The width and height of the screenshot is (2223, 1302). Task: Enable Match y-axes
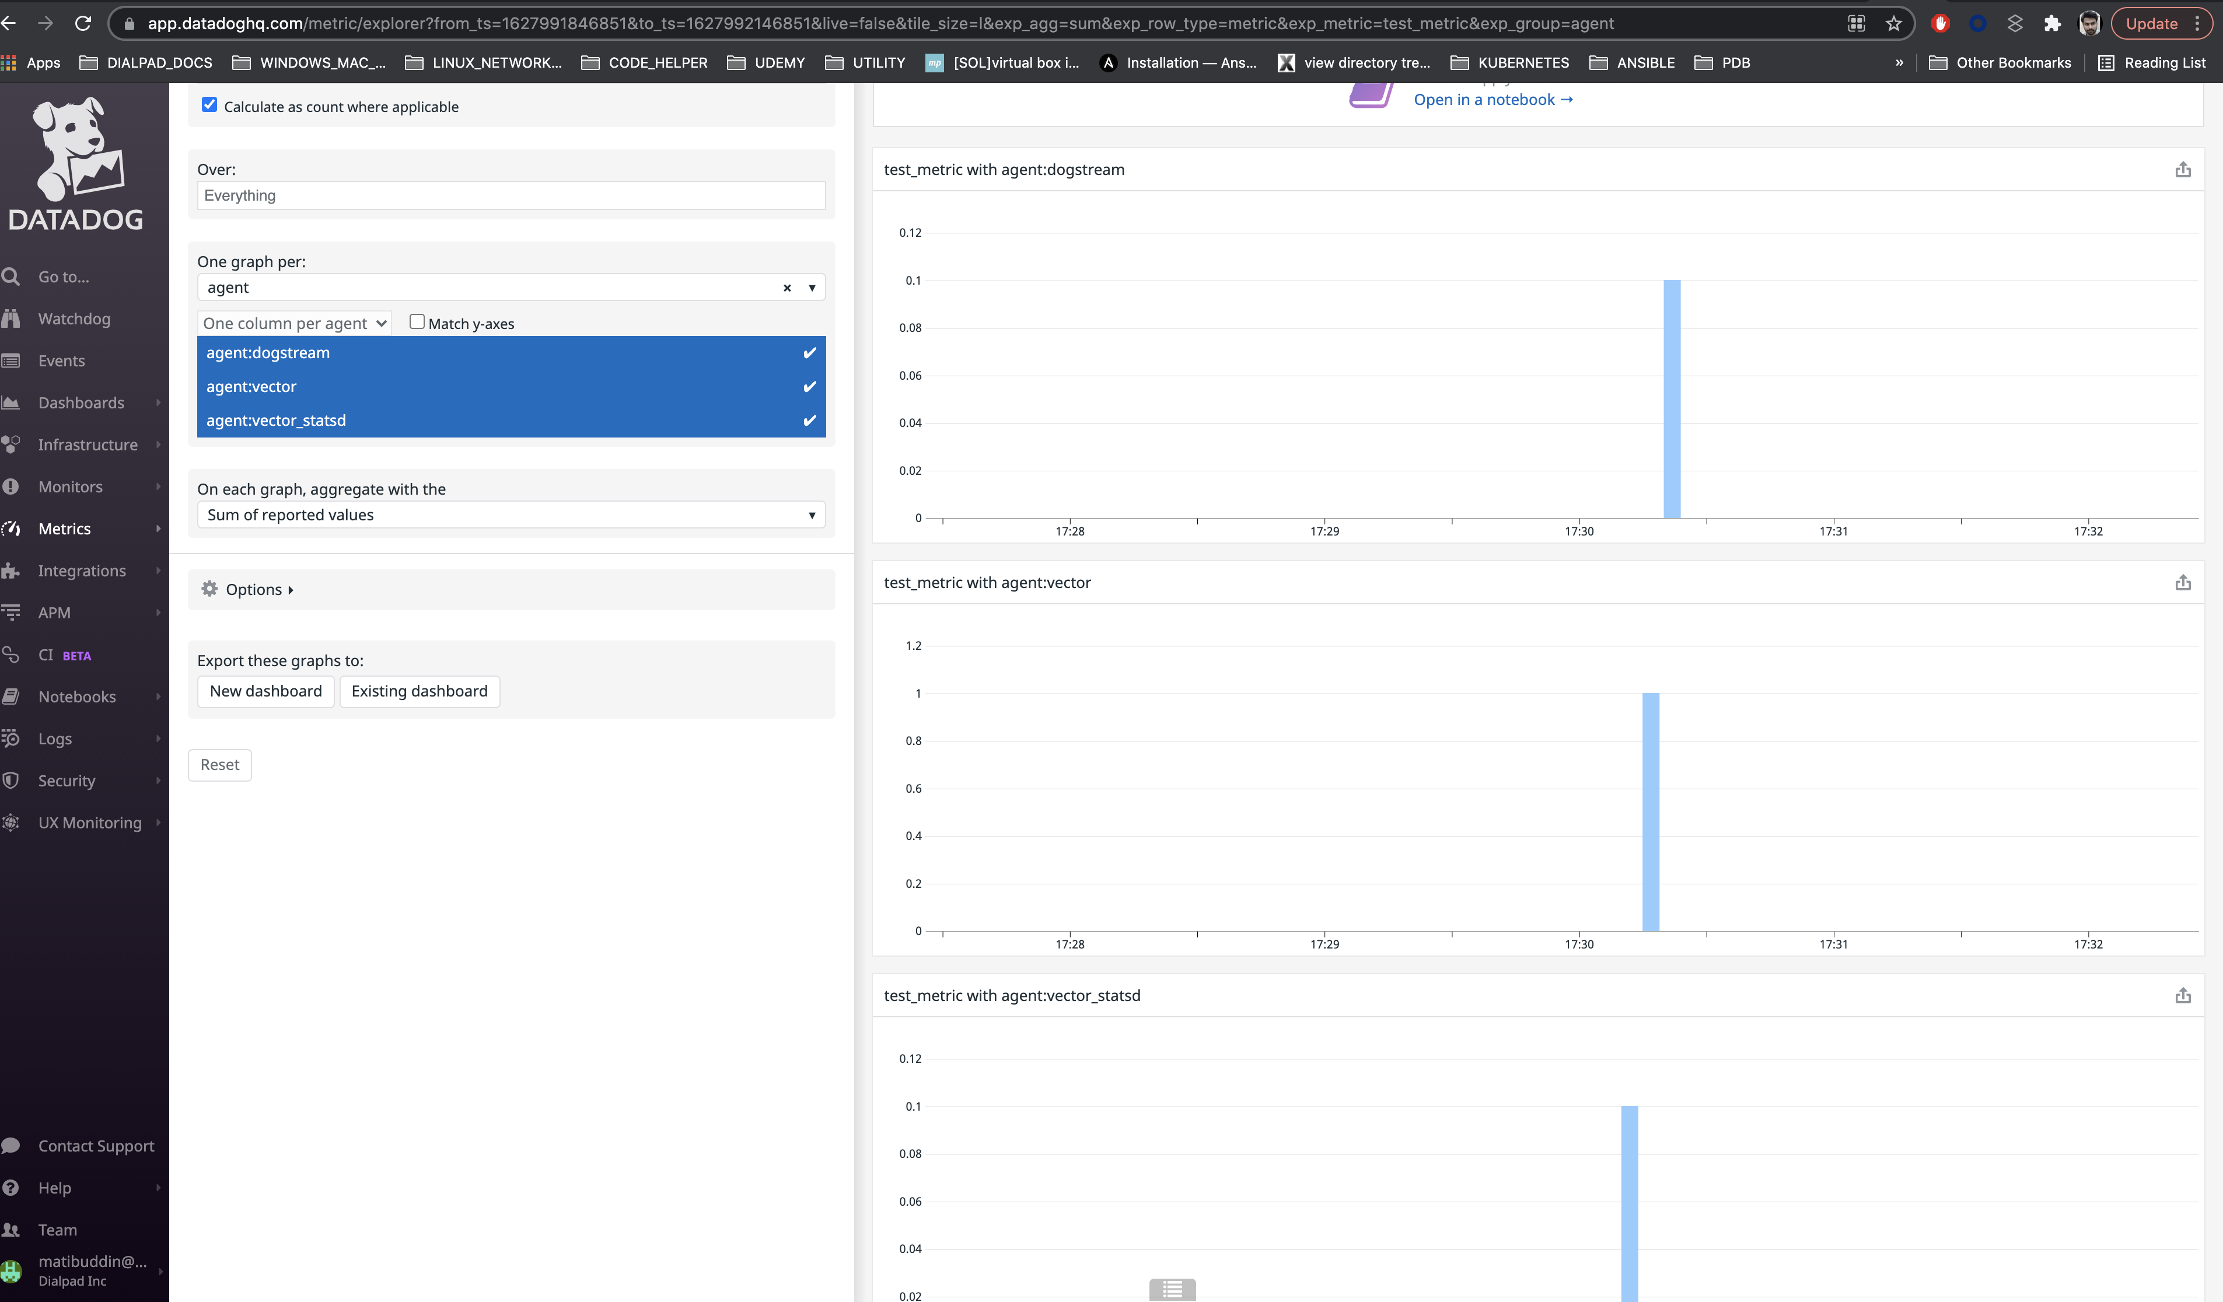pos(417,321)
